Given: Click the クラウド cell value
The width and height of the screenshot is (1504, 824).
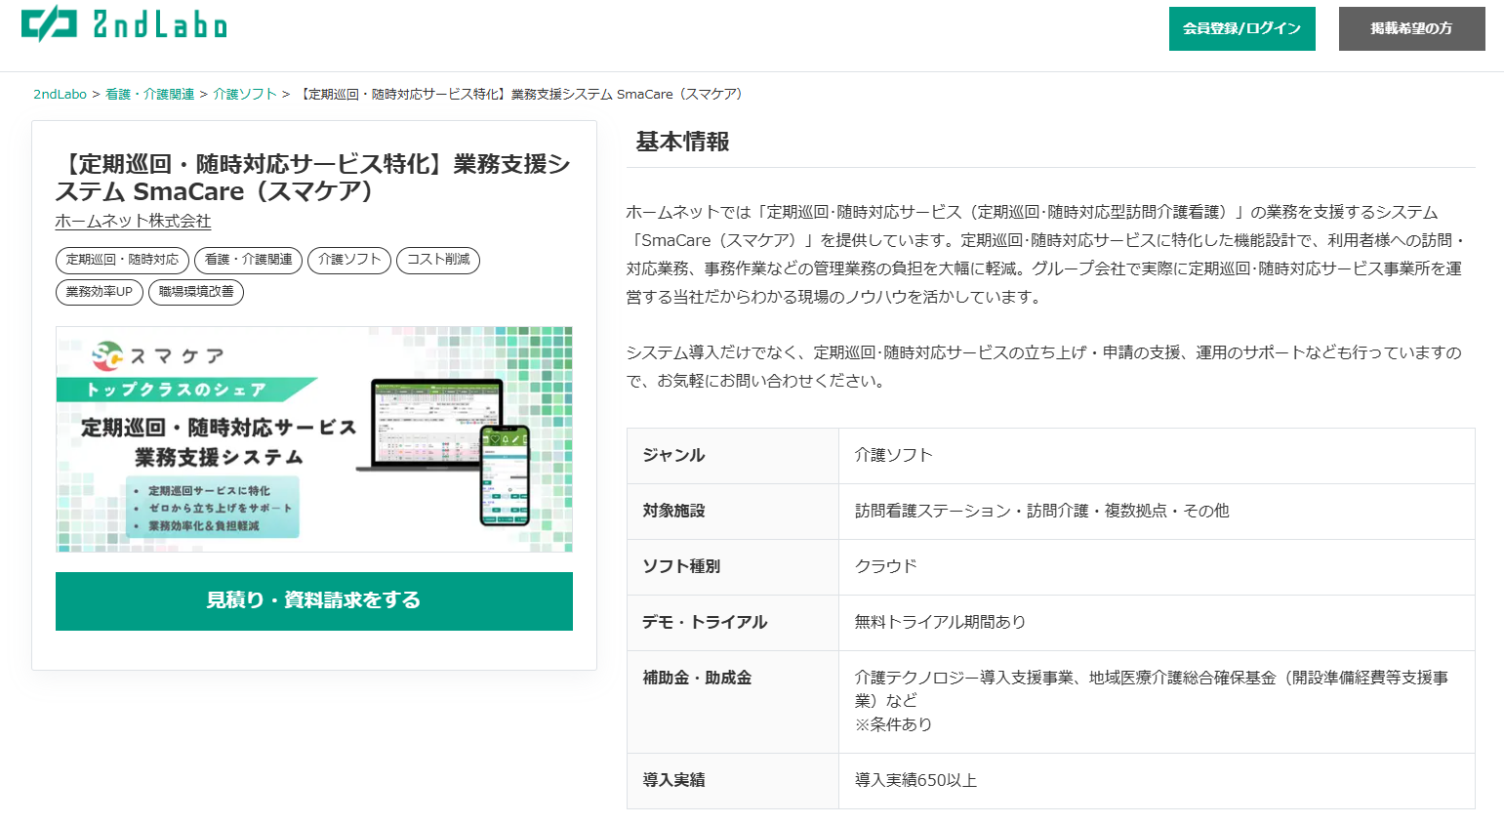Looking at the screenshot, I should 886,567.
